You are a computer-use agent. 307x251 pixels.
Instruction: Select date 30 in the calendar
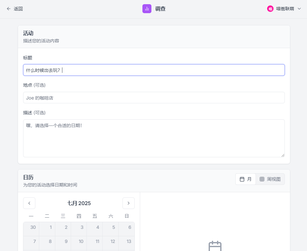[x=31, y=229]
